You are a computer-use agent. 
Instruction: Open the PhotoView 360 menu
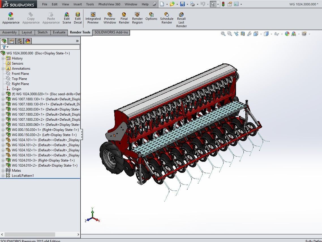[109, 4]
